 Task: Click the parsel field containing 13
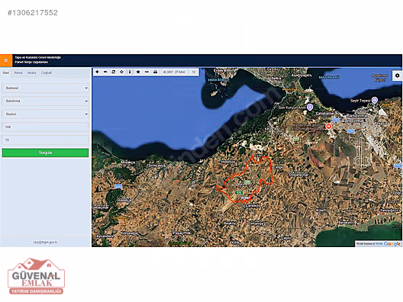tap(46, 140)
